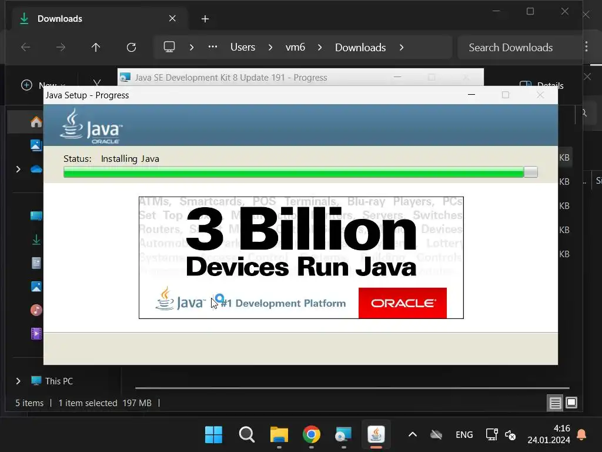Click the '5 items' status bar text
Viewport: 602px width, 452px height.
(29, 403)
